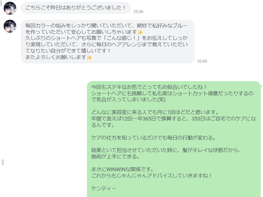The width and height of the screenshot is (263, 197).
Task: Click the line 施術が上手にできる
Action: 115,156
